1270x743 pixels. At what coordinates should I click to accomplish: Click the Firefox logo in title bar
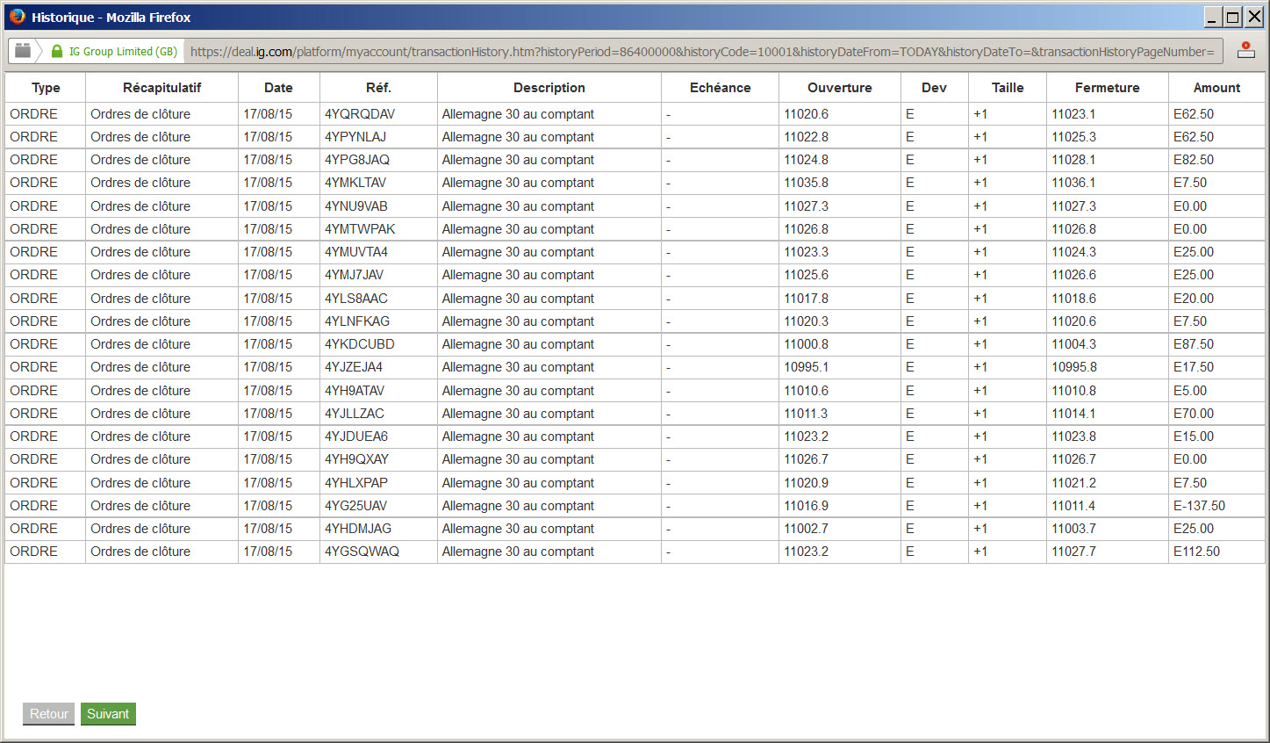click(x=17, y=17)
